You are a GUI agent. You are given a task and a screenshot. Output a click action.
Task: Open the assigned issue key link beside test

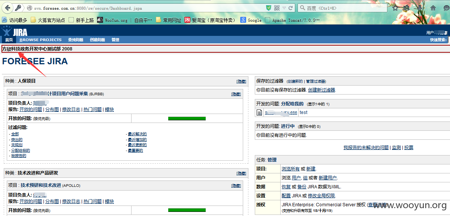click(281, 112)
